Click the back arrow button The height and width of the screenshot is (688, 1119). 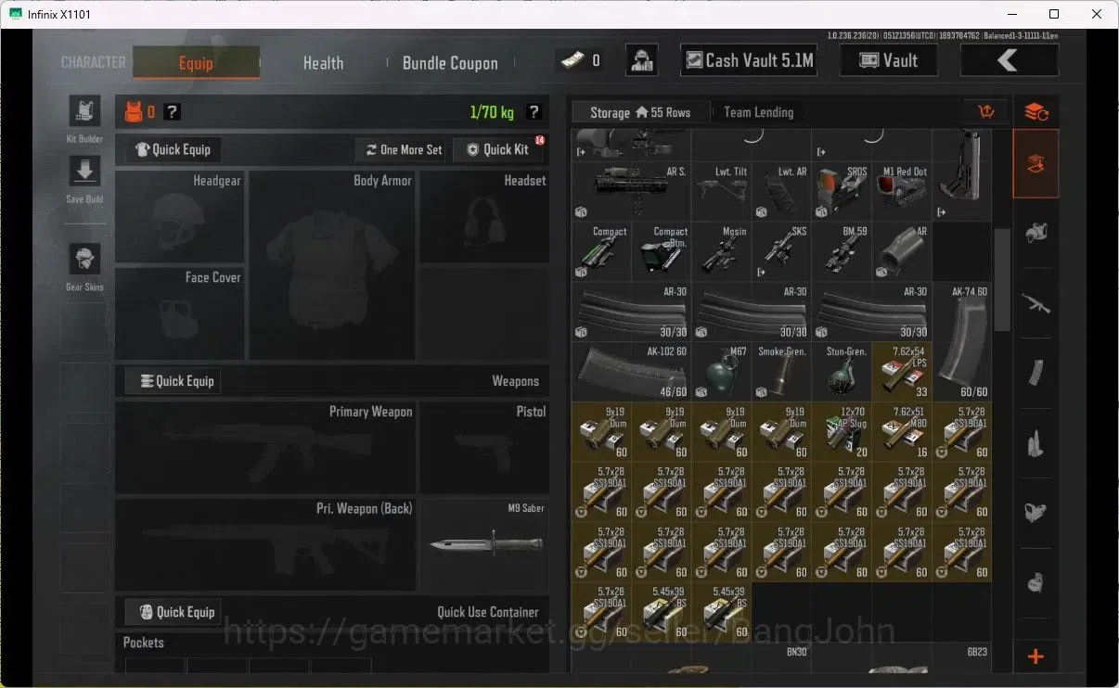pos(1009,60)
